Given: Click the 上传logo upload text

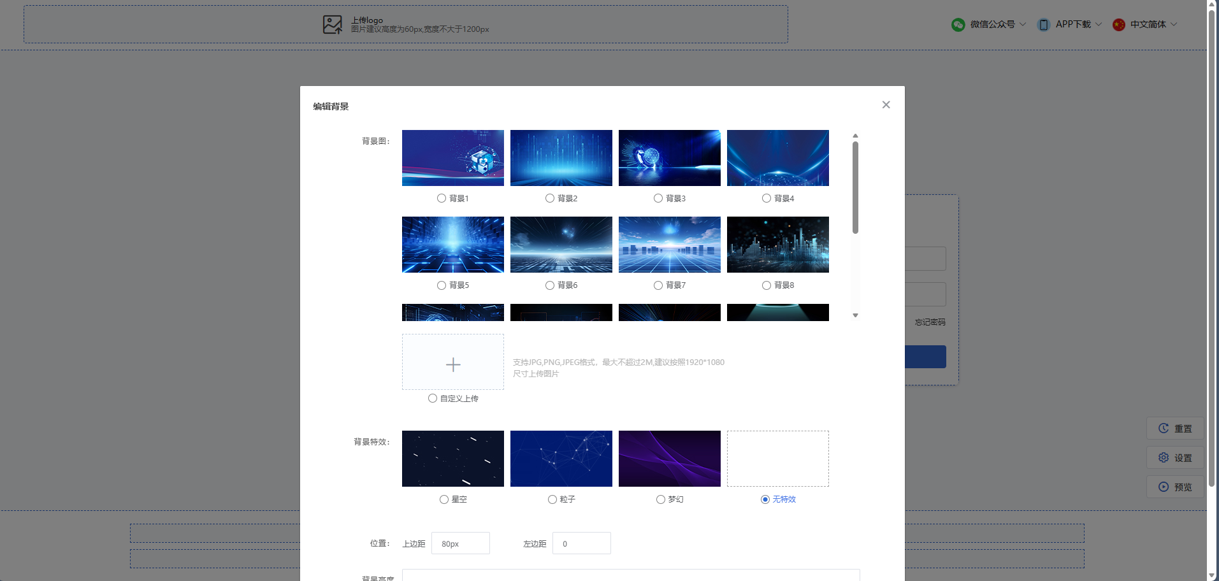Looking at the screenshot, I should click(367, 20).
